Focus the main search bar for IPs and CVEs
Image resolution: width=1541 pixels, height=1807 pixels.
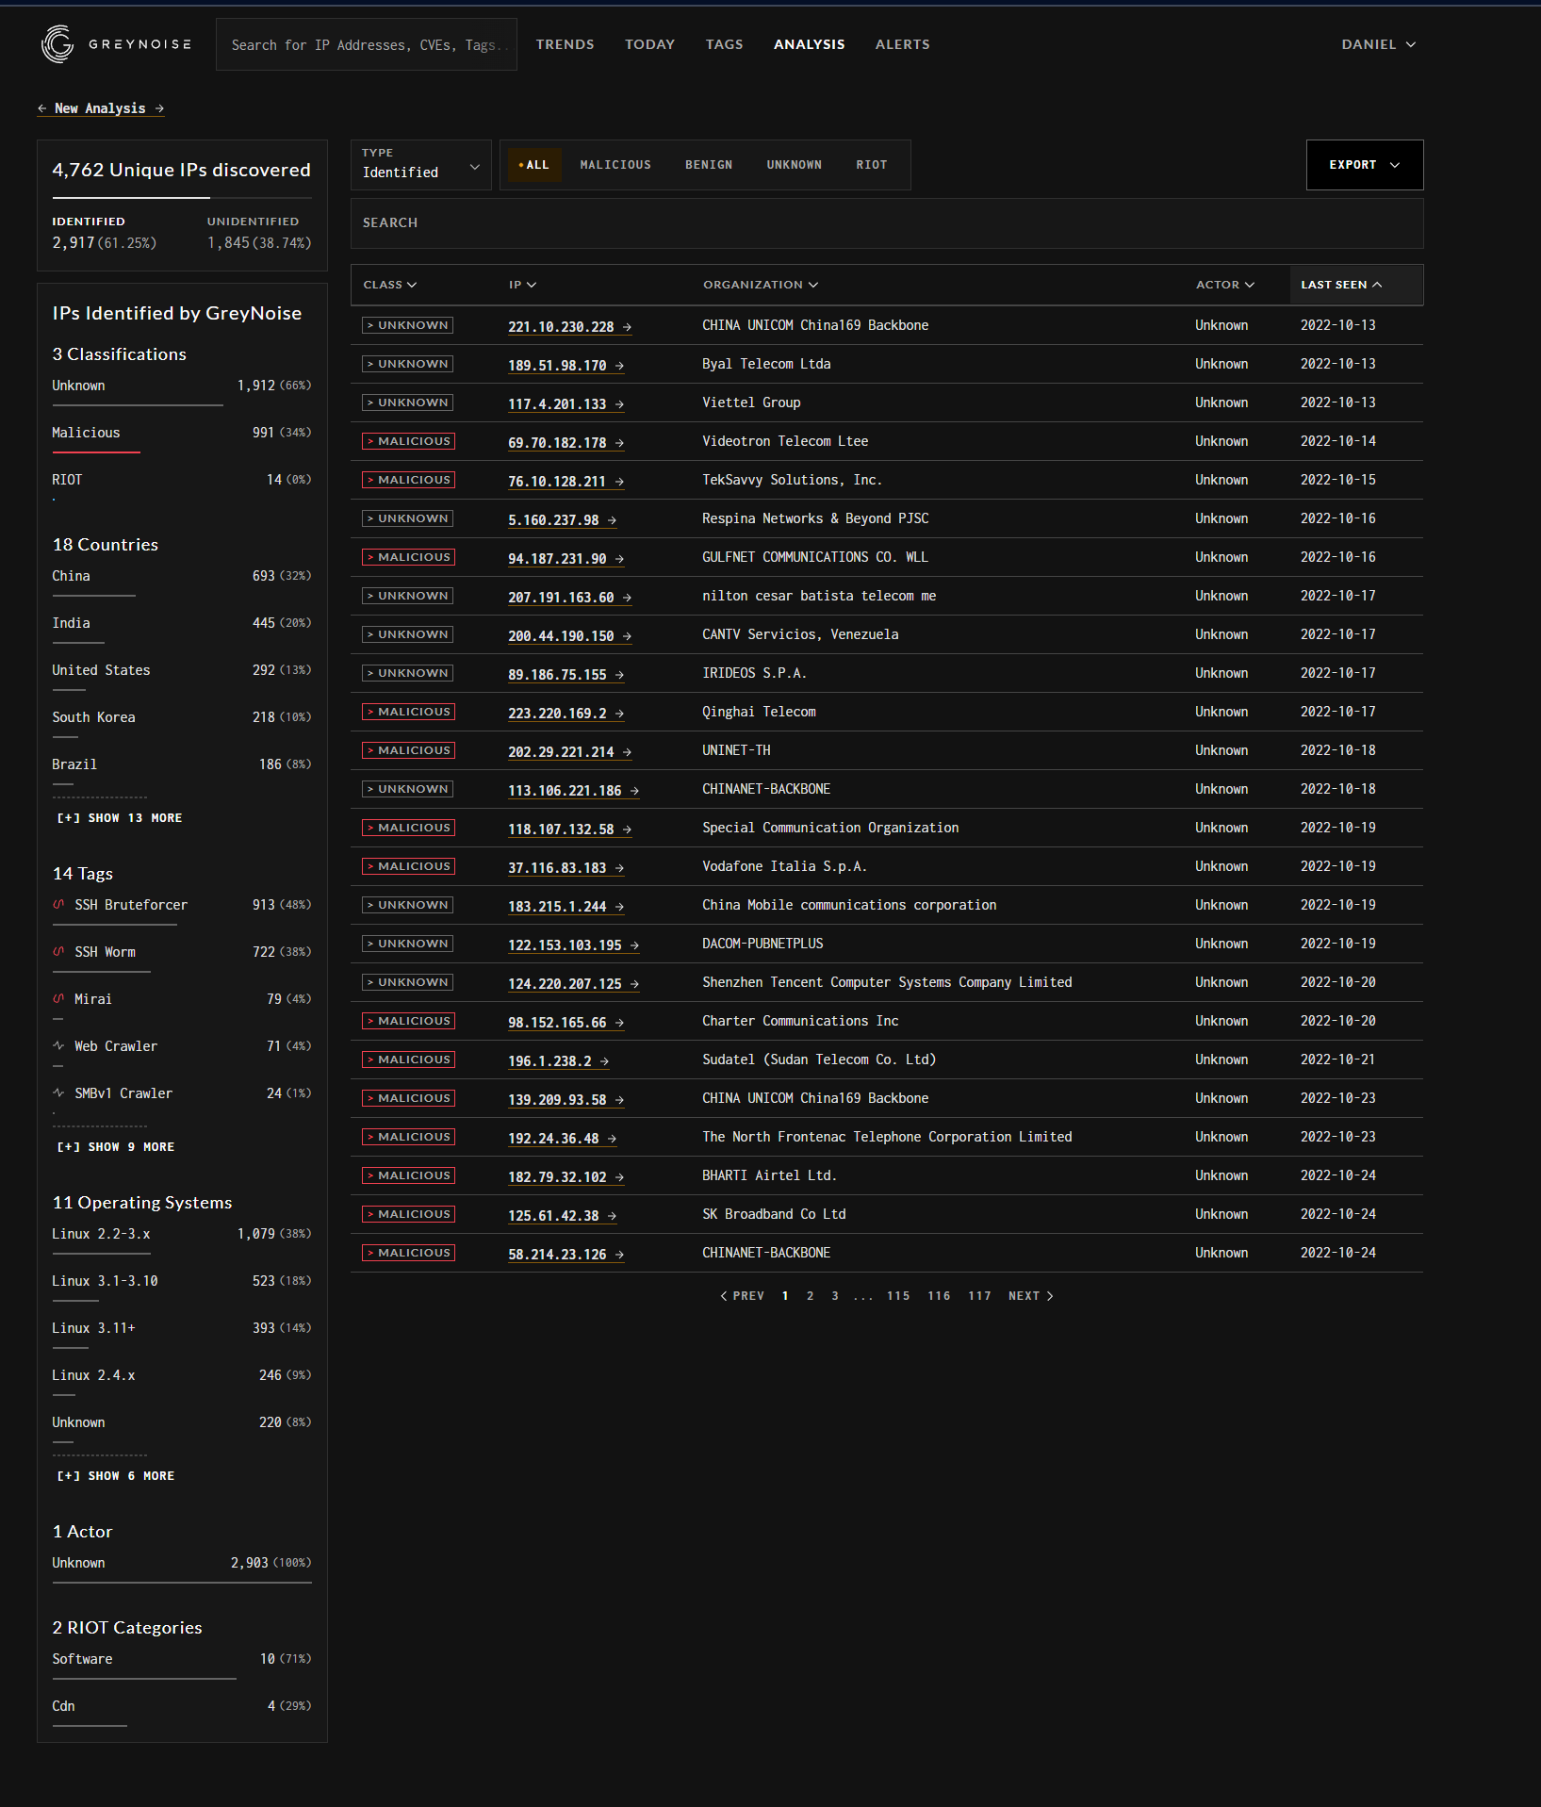pos(367,44)
